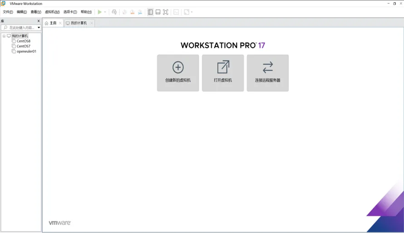Click the green power-on play button
This screenshot has height=233, width=404.
click(99, 12)
